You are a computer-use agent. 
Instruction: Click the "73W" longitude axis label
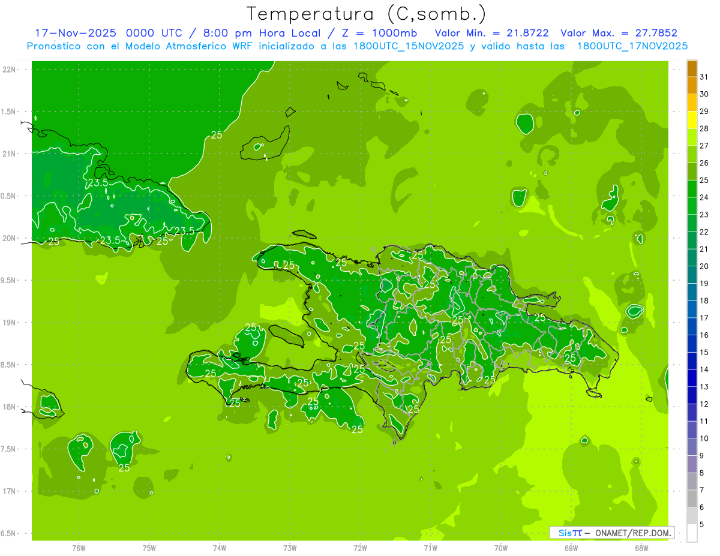pos(290,548)
